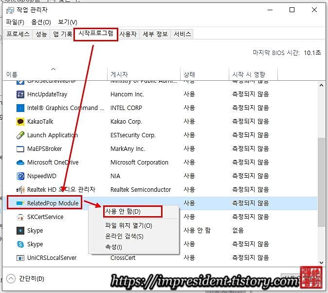Image resolution: width=328 pixels, height=293 pixels.
Task: Switch to the 앱 기록 tab
Action: (62, 34)
